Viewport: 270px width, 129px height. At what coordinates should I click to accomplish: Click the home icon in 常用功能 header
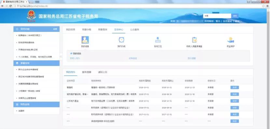pos(17,29)
